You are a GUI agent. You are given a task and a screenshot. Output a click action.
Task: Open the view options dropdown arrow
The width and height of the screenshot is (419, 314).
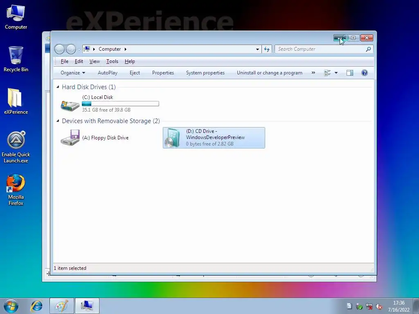(336, 73)
